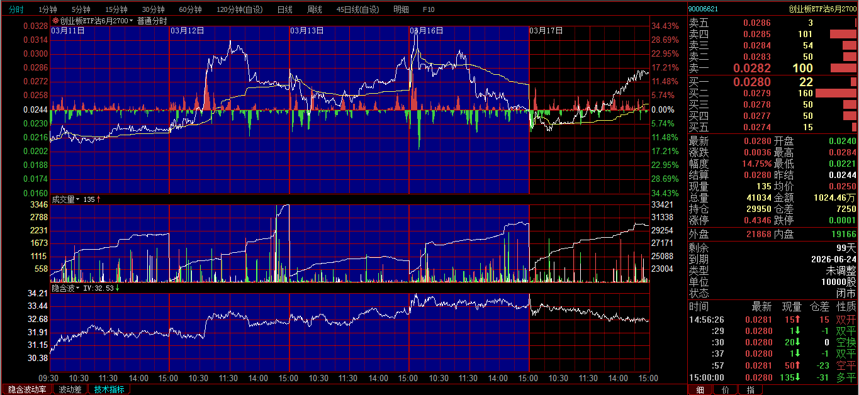859x395 pixels.
Task: Click the 买二 volume bar showing 160
Action: click(837, 93)
